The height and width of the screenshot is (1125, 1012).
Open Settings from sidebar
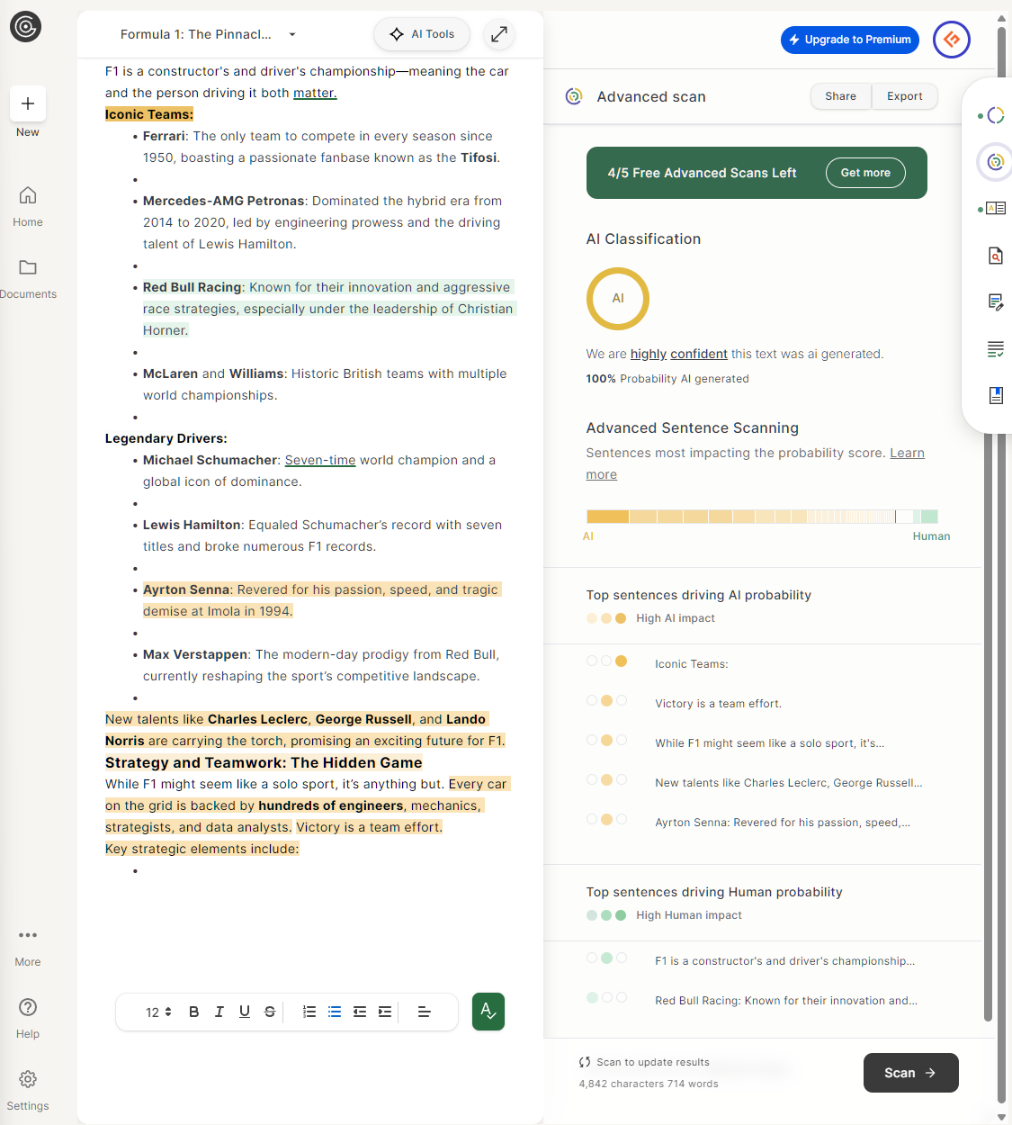point(28,1090)
